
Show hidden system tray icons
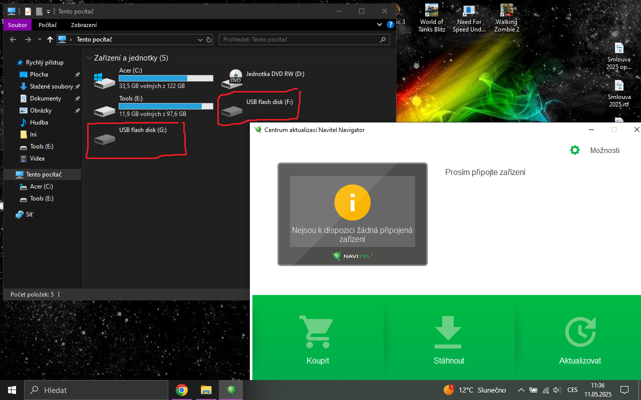521,390
